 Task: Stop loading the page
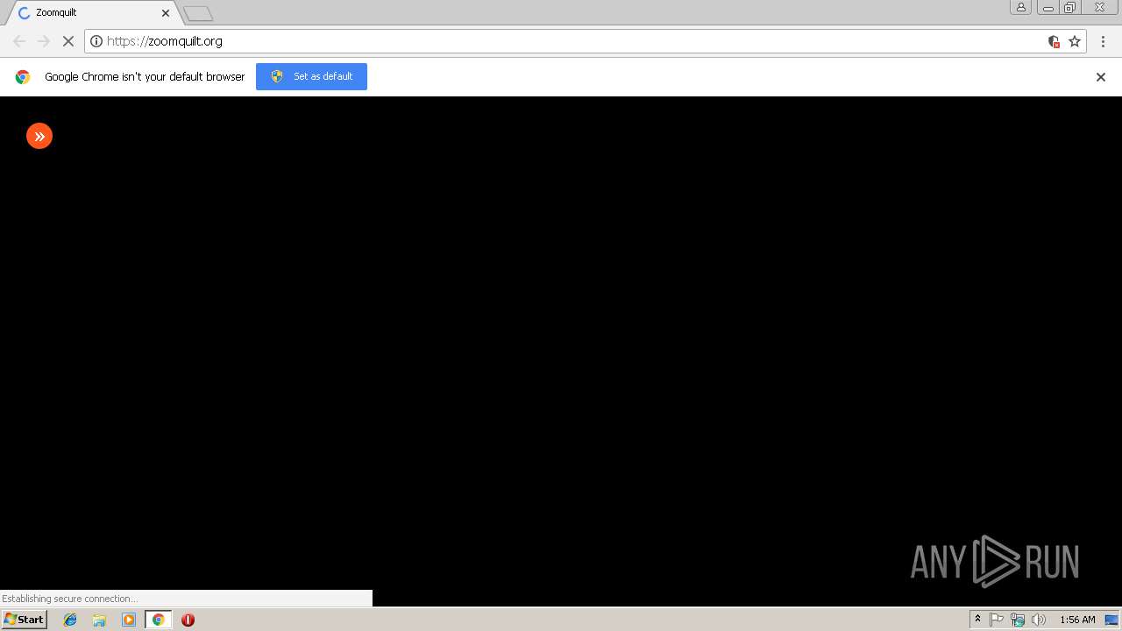[x=67, y=41]
